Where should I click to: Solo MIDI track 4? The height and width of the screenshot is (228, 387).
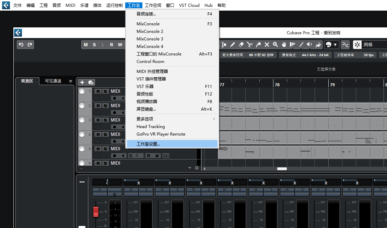point(105,135)
